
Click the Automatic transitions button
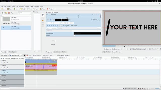[x=131, y=89]
